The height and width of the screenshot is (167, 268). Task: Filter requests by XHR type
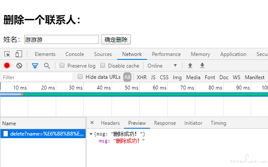141,77
